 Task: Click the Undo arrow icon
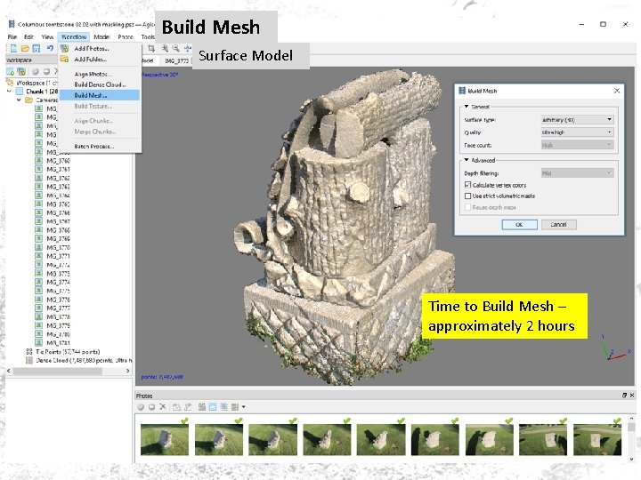(50, 48)
